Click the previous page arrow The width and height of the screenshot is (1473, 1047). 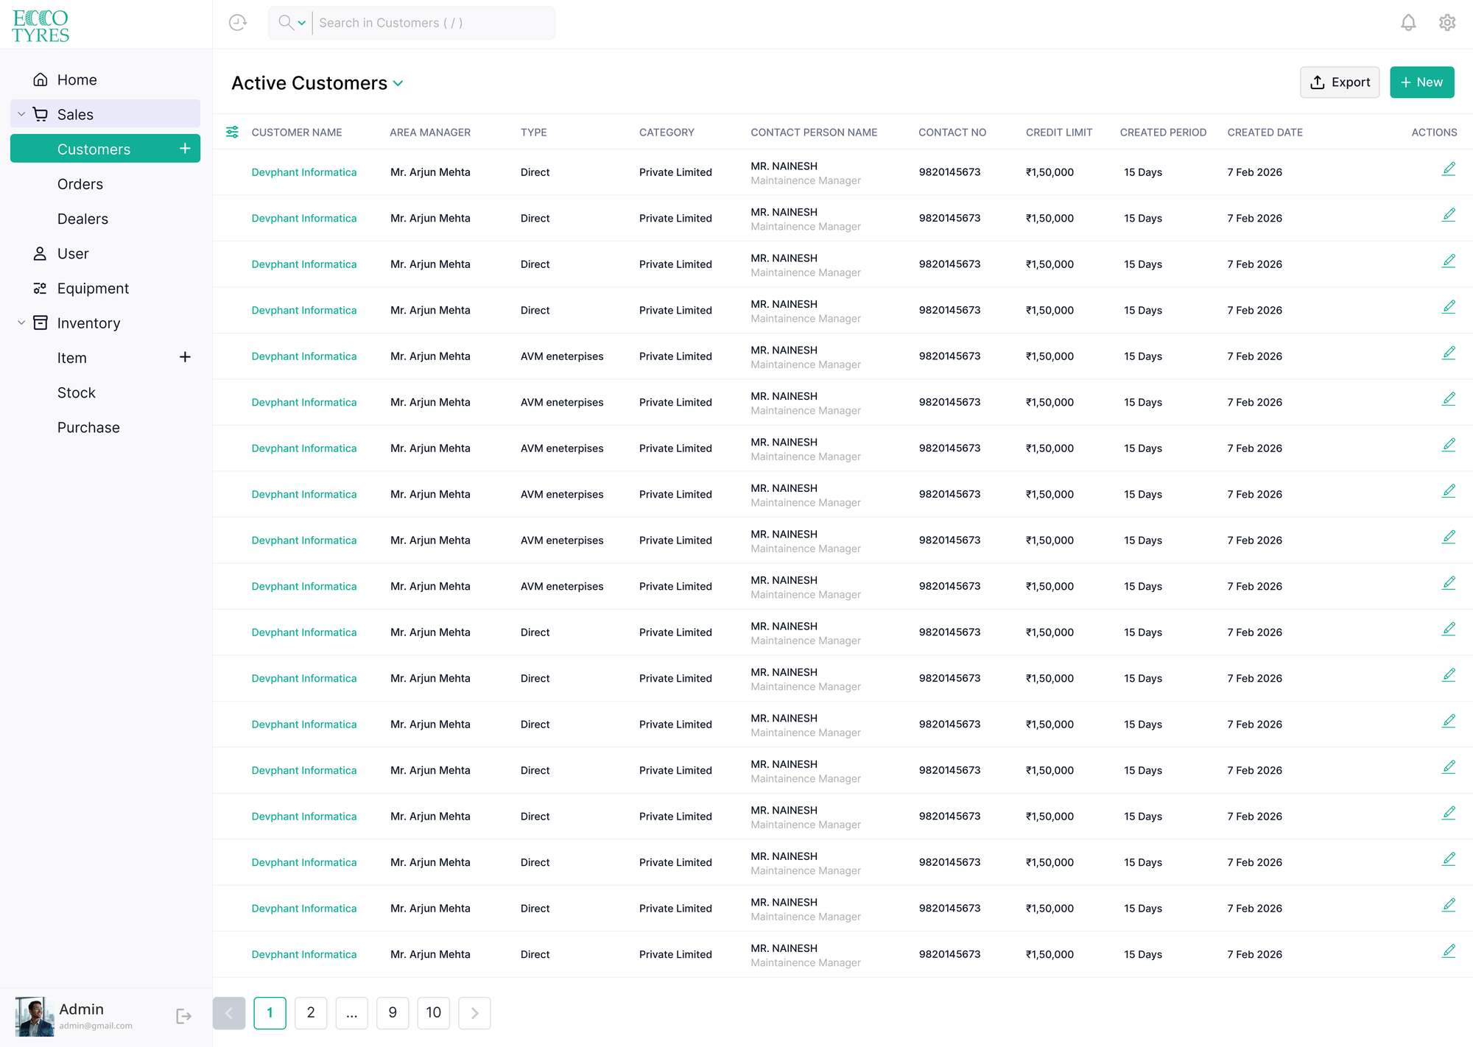click(x=229, y=1013)
